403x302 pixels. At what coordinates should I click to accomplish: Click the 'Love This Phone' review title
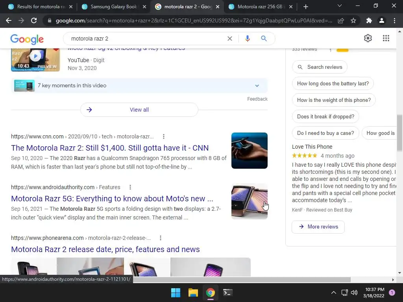(312, 147)
